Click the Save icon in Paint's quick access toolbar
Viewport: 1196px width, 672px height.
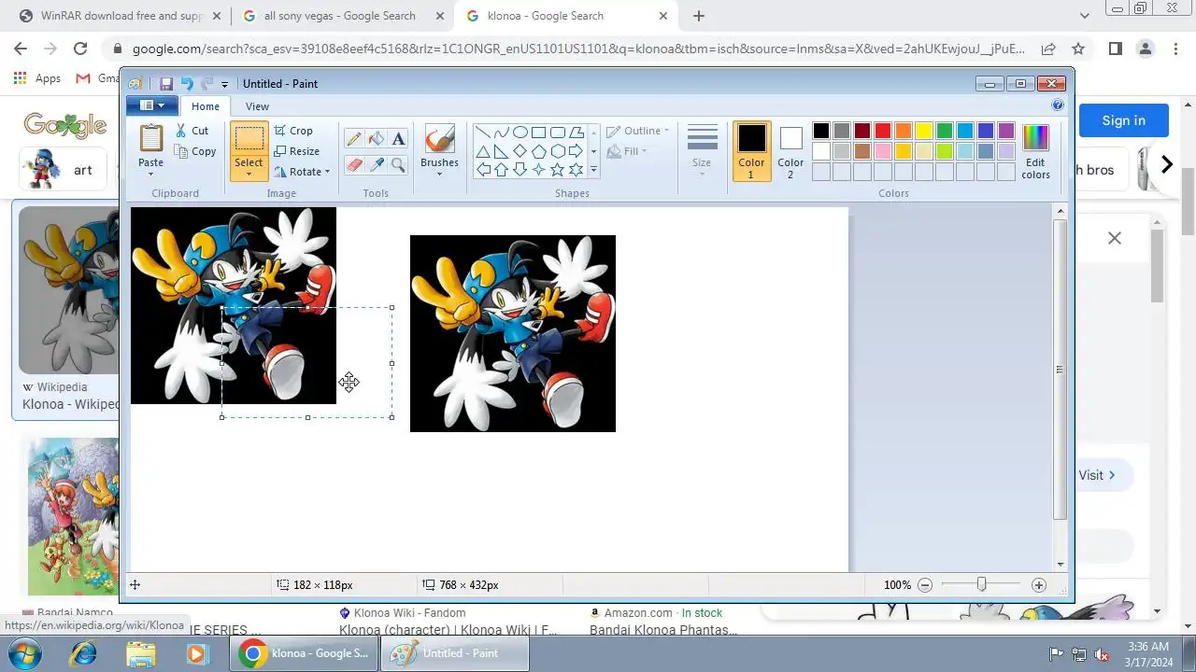[166, 84]
